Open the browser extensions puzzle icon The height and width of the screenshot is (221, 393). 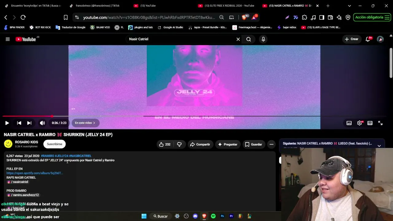[x=305, y=17]
